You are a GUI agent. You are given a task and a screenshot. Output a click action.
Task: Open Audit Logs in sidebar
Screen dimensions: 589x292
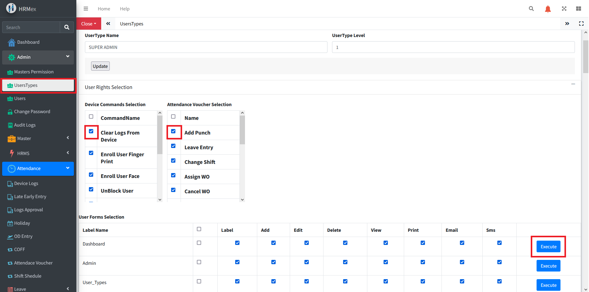[25, 125]
